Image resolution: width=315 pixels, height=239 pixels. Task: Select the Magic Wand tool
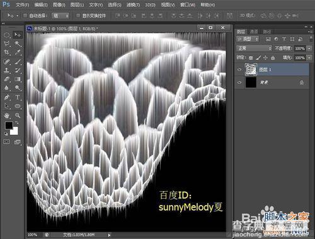tap(18, 44)
